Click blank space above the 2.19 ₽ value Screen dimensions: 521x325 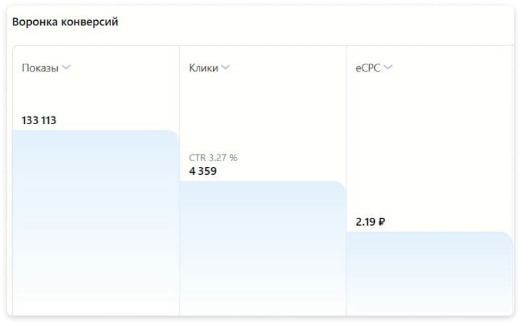click(429, 149)
